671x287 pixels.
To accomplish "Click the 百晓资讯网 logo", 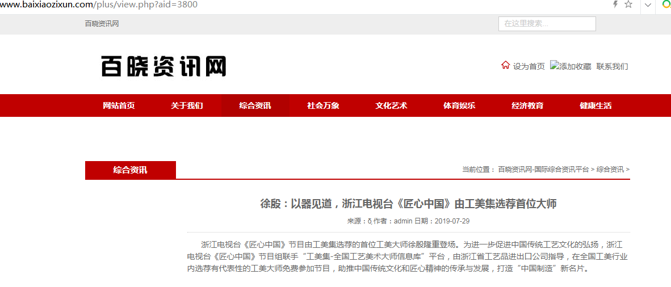I will (x=163, y=66).
